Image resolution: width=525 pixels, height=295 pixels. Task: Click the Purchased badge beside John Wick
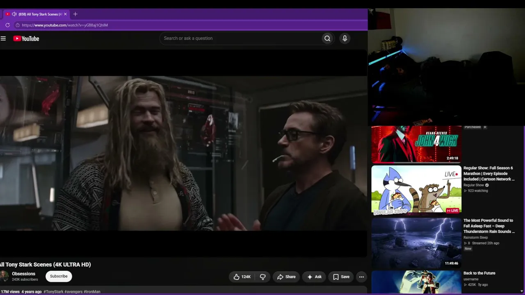(x=472, y=127)
